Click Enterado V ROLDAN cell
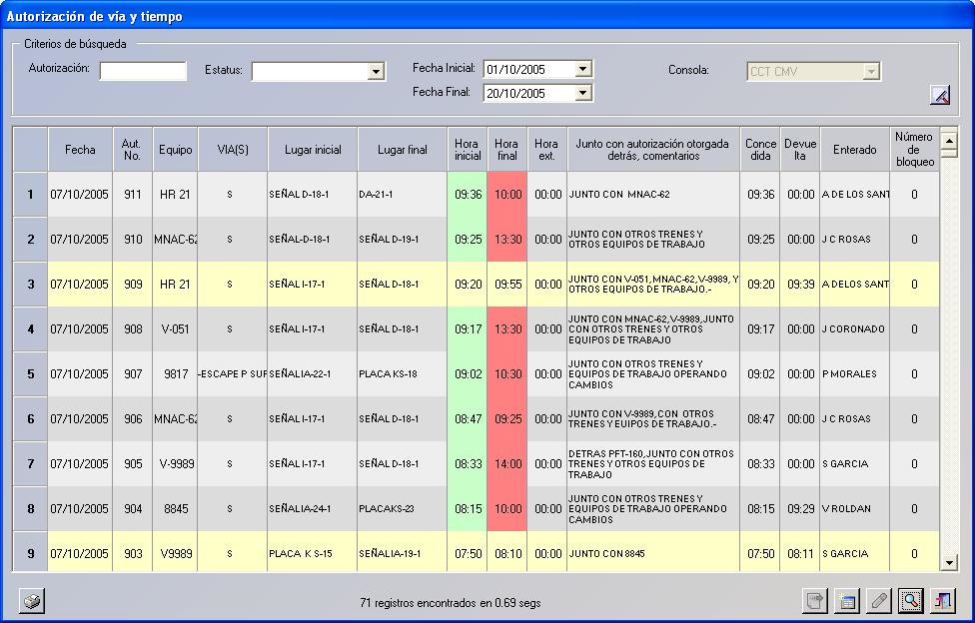This screenshot has width=975, height=623. pyautogui.click(x=855, y=508)
